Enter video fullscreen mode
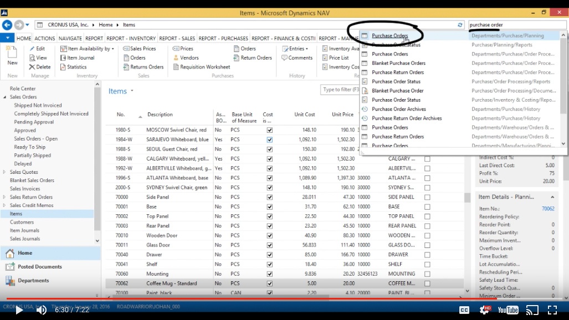 [x=552, y=310]
